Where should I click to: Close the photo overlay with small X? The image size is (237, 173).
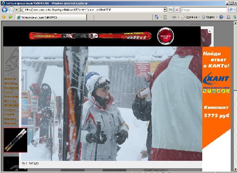coord(209,31)
